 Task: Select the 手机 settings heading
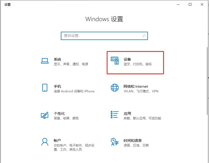click(x=57, y=86)
